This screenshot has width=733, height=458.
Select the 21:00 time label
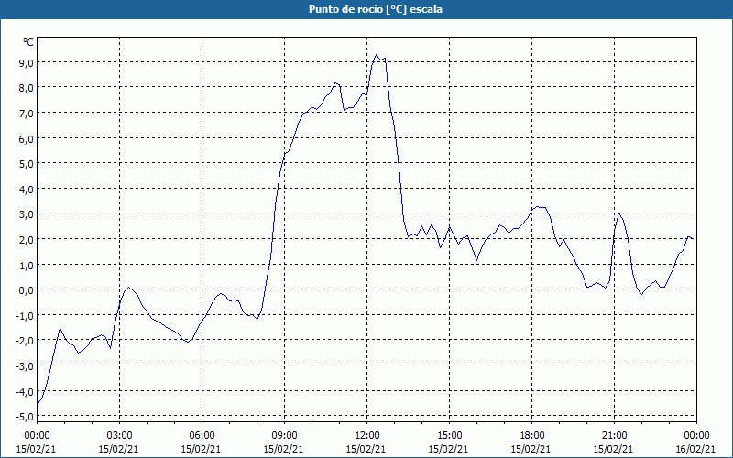point(614,436)
